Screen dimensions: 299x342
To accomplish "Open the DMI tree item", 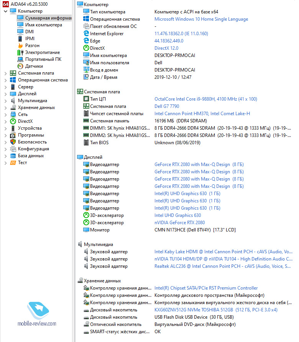I will (29, 32).
